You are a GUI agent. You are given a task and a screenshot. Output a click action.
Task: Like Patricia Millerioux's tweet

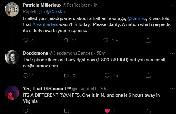[x=105, y=40]
